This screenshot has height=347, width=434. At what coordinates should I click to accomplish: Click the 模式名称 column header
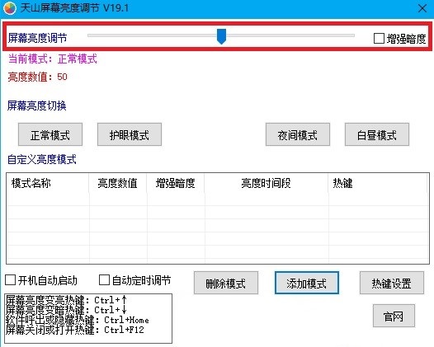click(x=48, y=183)
